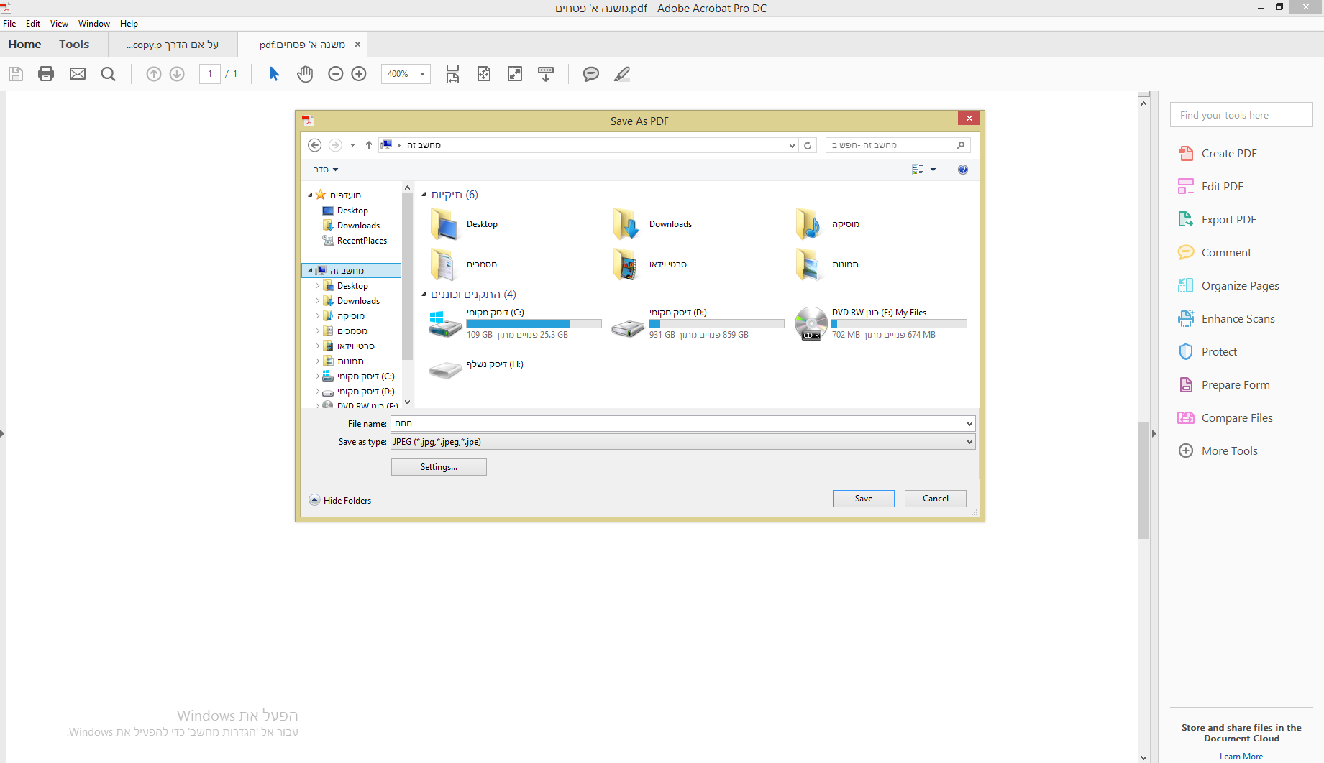The height and width of the screenshot is (763, 1324).
Task: Click the Learn More link
Action: tap(1241, 757)
